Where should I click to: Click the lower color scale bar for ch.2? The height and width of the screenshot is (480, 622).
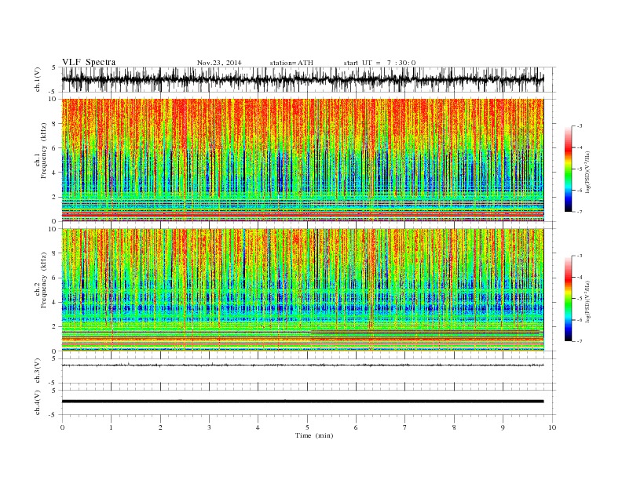coord(568,299)
